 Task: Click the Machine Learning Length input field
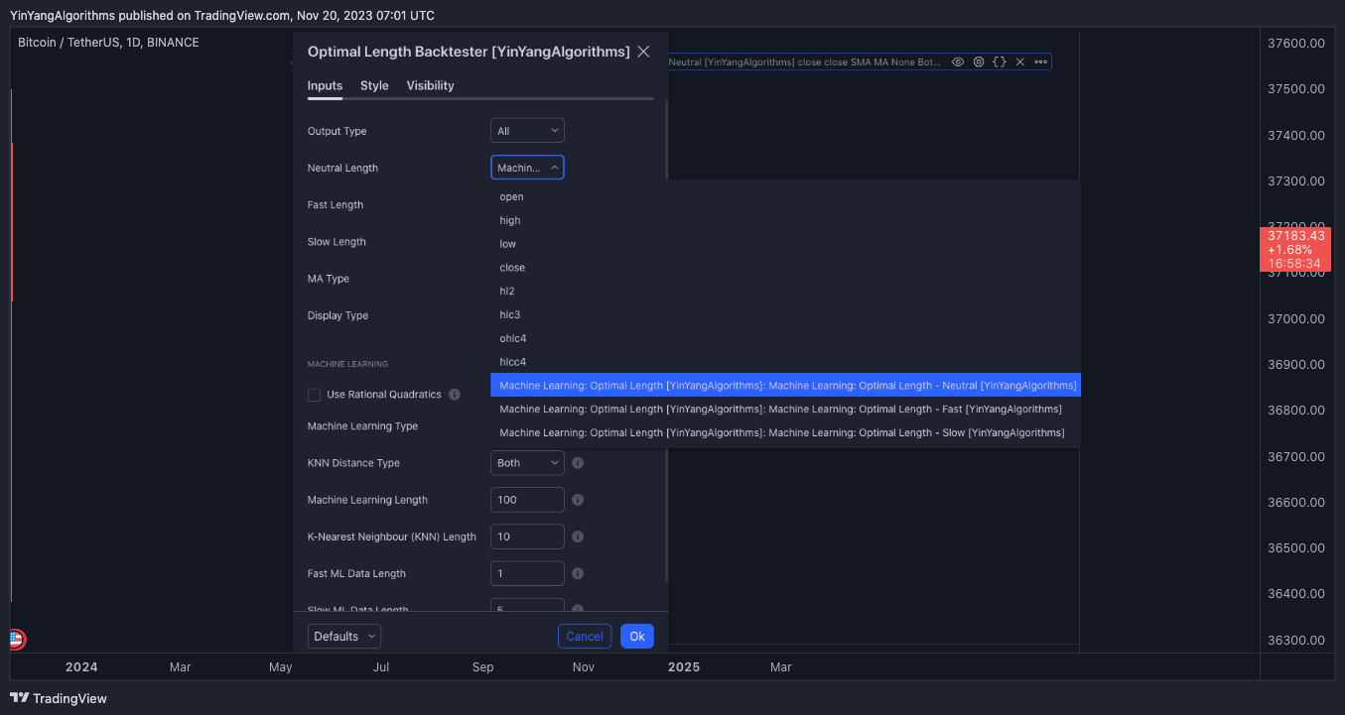[527, 500]
